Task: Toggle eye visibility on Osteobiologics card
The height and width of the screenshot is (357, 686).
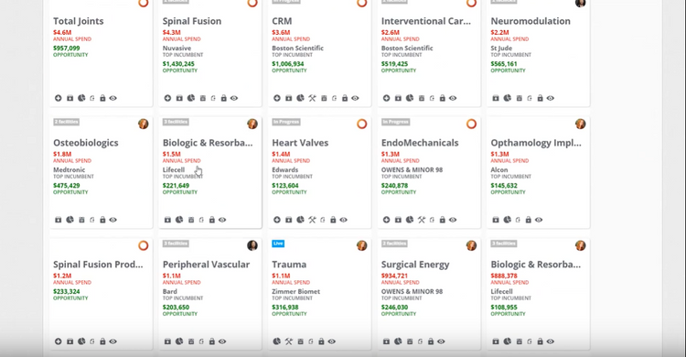Action: [113, 220]
